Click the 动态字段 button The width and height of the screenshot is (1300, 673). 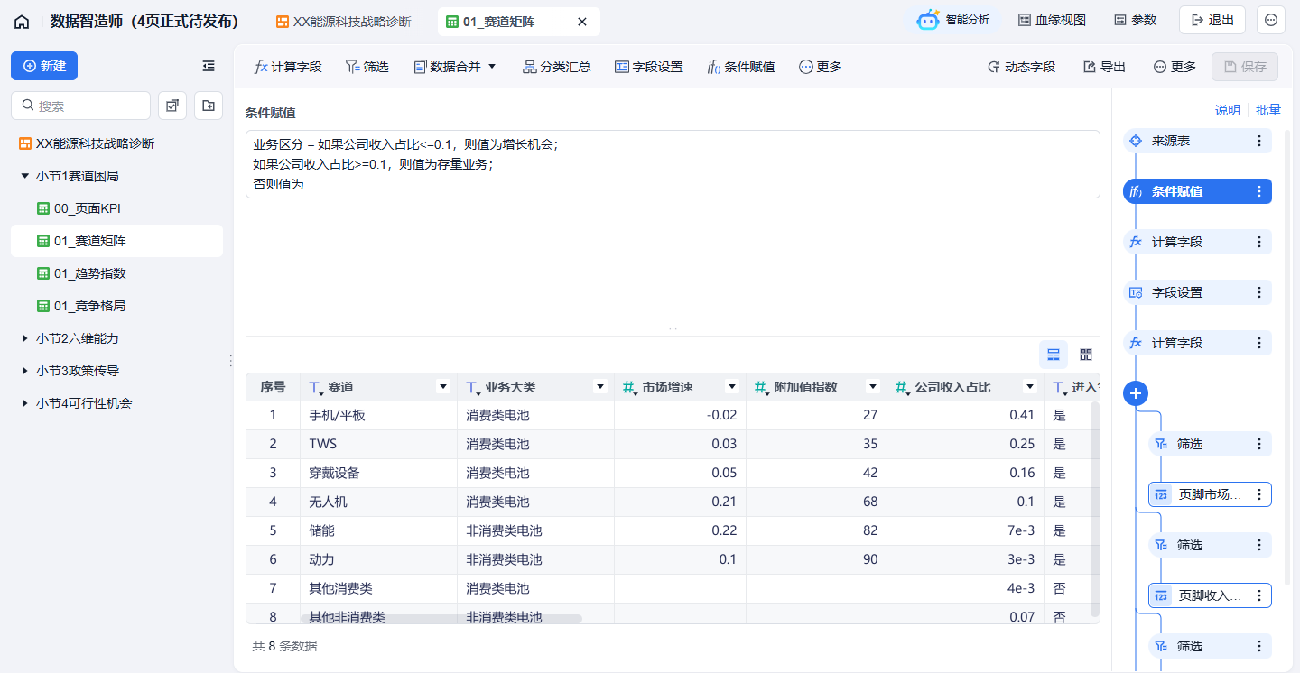coord(1021,67)
